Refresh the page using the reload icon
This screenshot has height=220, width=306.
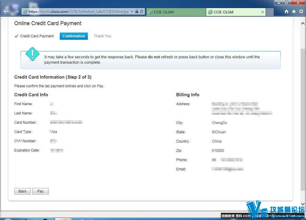tap(142, 12)
